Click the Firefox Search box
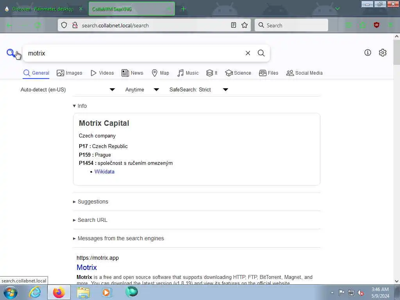This screenshot has width=400, height=300. pos(291,25)
